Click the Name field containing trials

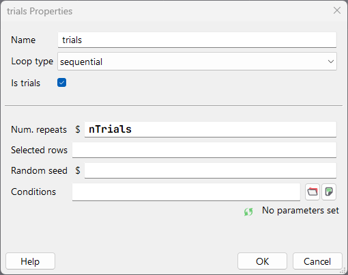[197, 40]
